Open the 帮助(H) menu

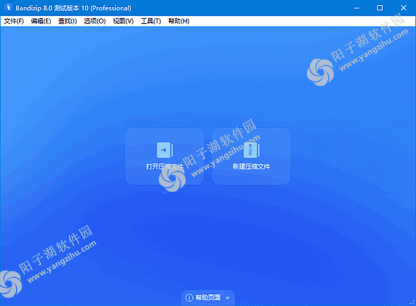click(179, 21)
